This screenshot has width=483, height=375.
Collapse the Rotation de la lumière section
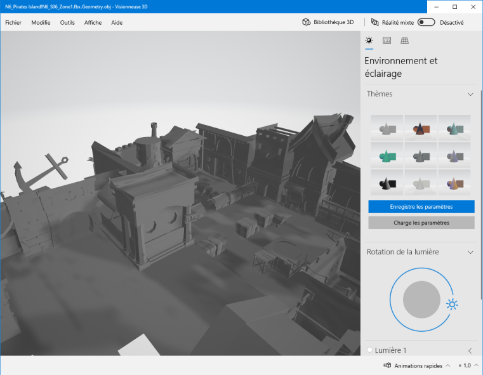pos(470,252)
